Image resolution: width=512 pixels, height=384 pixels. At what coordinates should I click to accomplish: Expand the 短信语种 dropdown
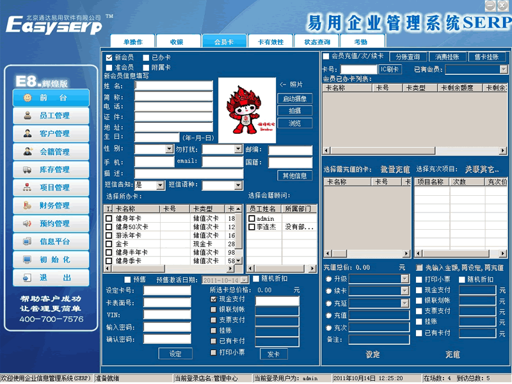click(x=239, y=186)
